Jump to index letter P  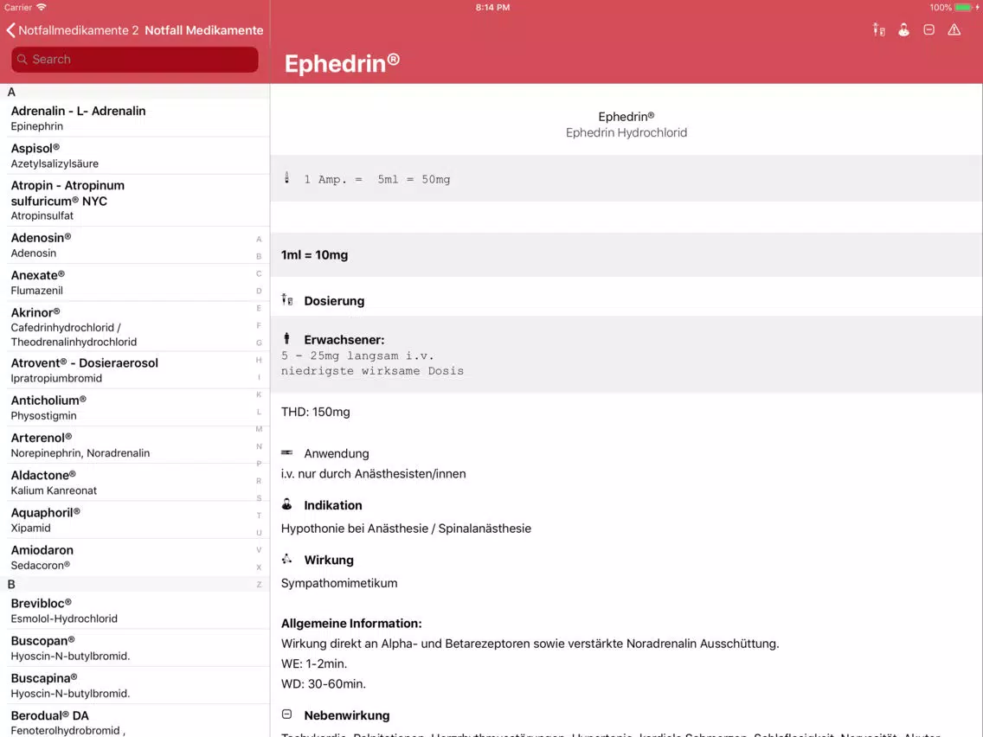(259, 464)
